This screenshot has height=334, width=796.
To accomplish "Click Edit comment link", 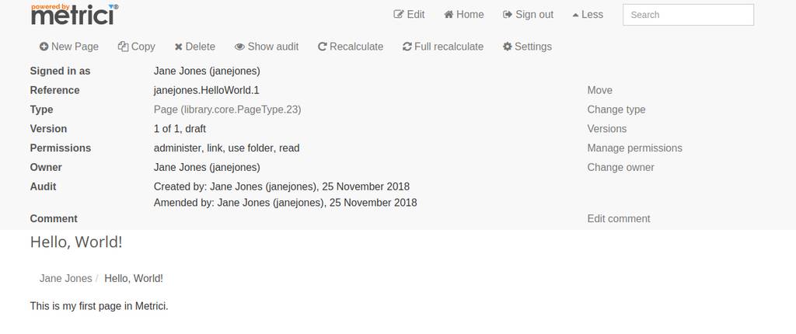I will [x=618, y=219].
